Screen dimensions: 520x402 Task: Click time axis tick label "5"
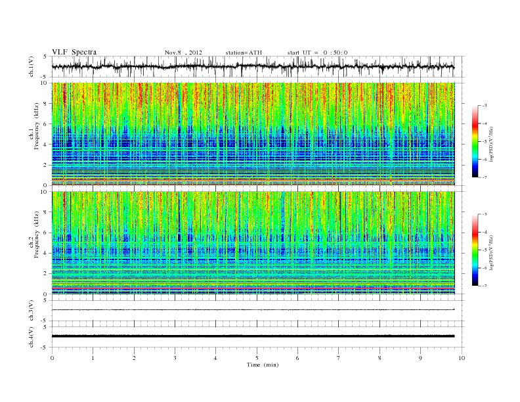(257, 358)
